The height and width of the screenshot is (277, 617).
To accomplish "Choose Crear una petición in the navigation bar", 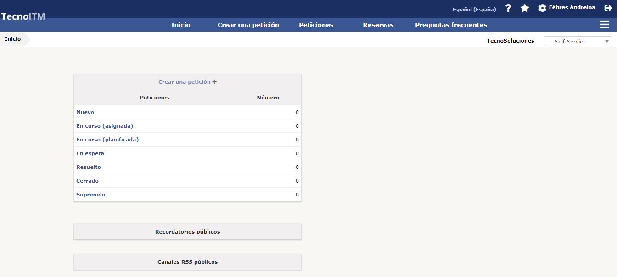I will pyautogui.click(x=248, y=25).
